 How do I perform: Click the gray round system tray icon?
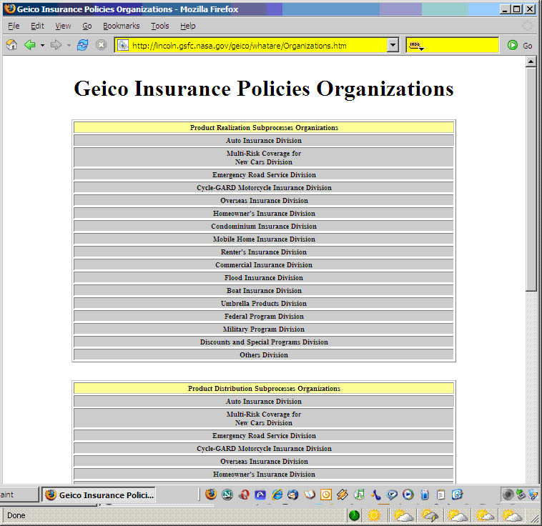point(508,495)
